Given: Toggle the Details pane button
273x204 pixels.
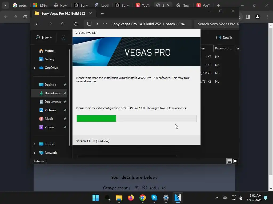Looking at the screenshot, I should pyautogui.click(x=224, y=38).
